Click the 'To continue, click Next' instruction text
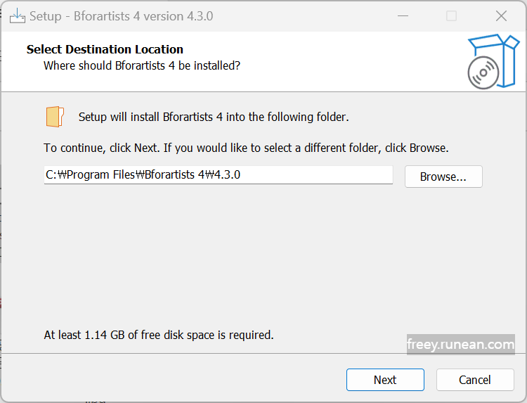 pyautogui.click(x=246, y=148)
